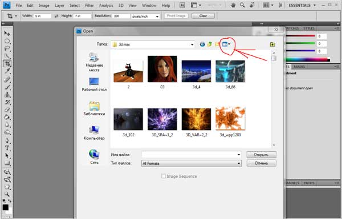Switch to the Masks panel tab
342x219 pixels.
299,67
